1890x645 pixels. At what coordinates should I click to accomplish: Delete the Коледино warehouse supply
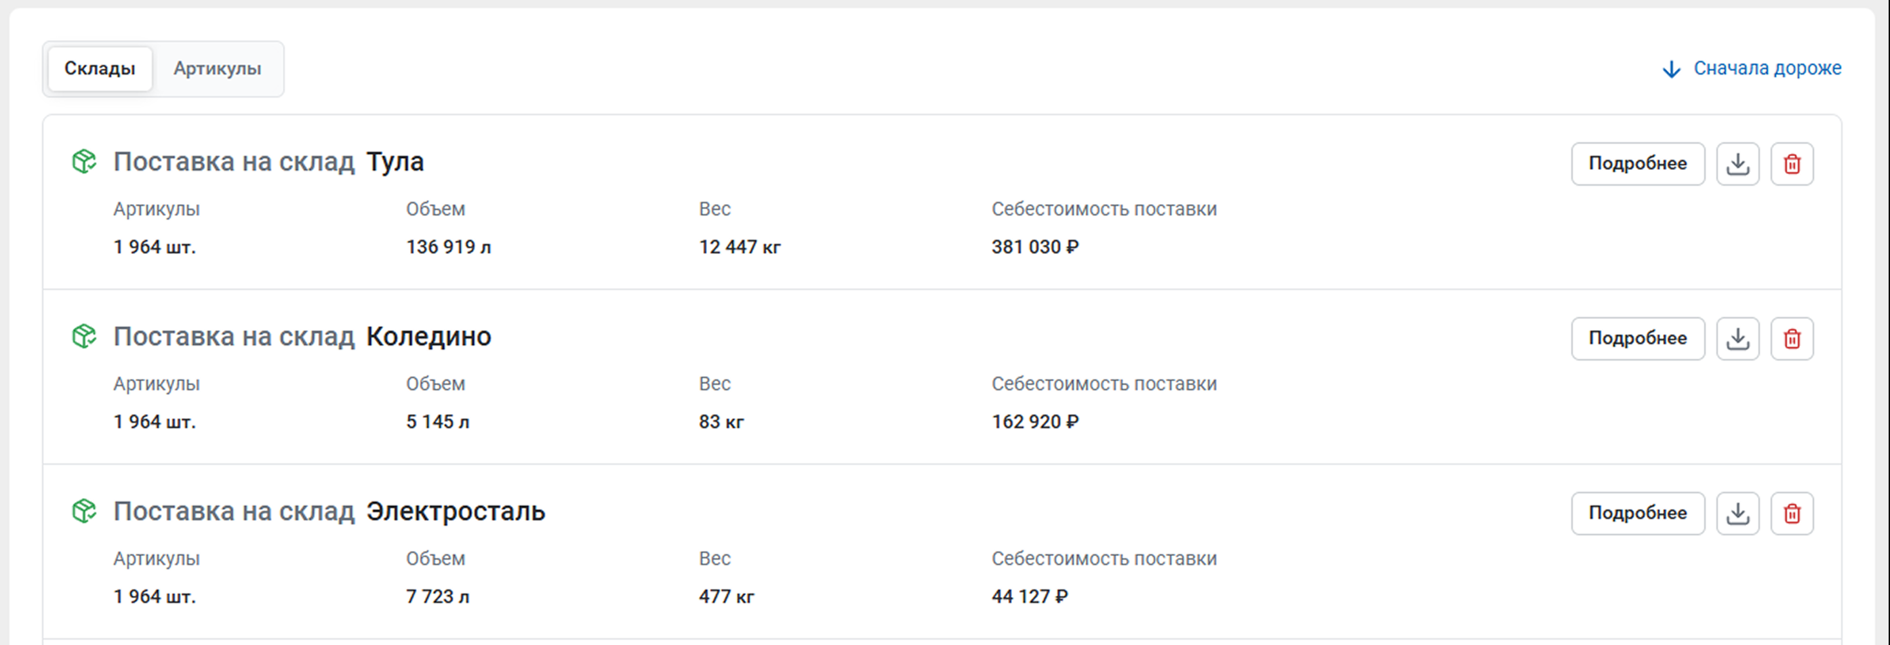coord(1792,339)
